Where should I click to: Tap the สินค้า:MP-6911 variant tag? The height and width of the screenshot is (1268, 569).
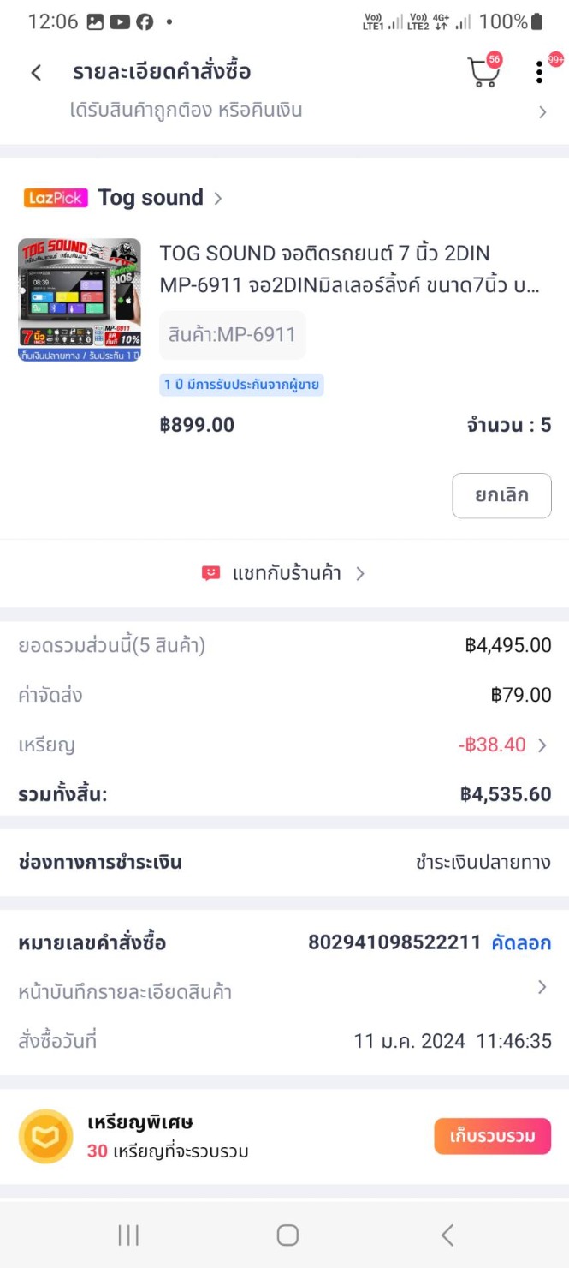pyautogui.click(x=232, y=335)
